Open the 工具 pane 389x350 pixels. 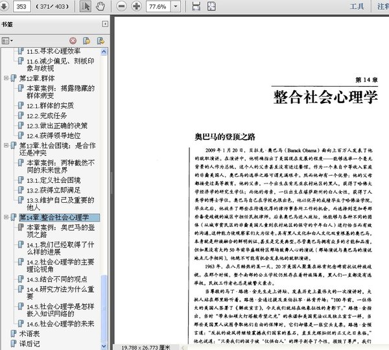[357, 6]
